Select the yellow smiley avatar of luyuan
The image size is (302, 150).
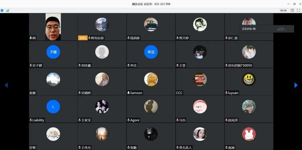click(249, 79)
